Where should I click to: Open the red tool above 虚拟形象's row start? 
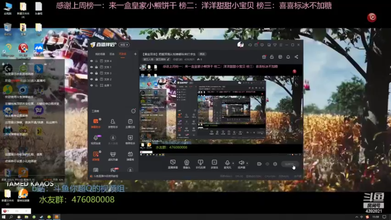click(96, 156)
